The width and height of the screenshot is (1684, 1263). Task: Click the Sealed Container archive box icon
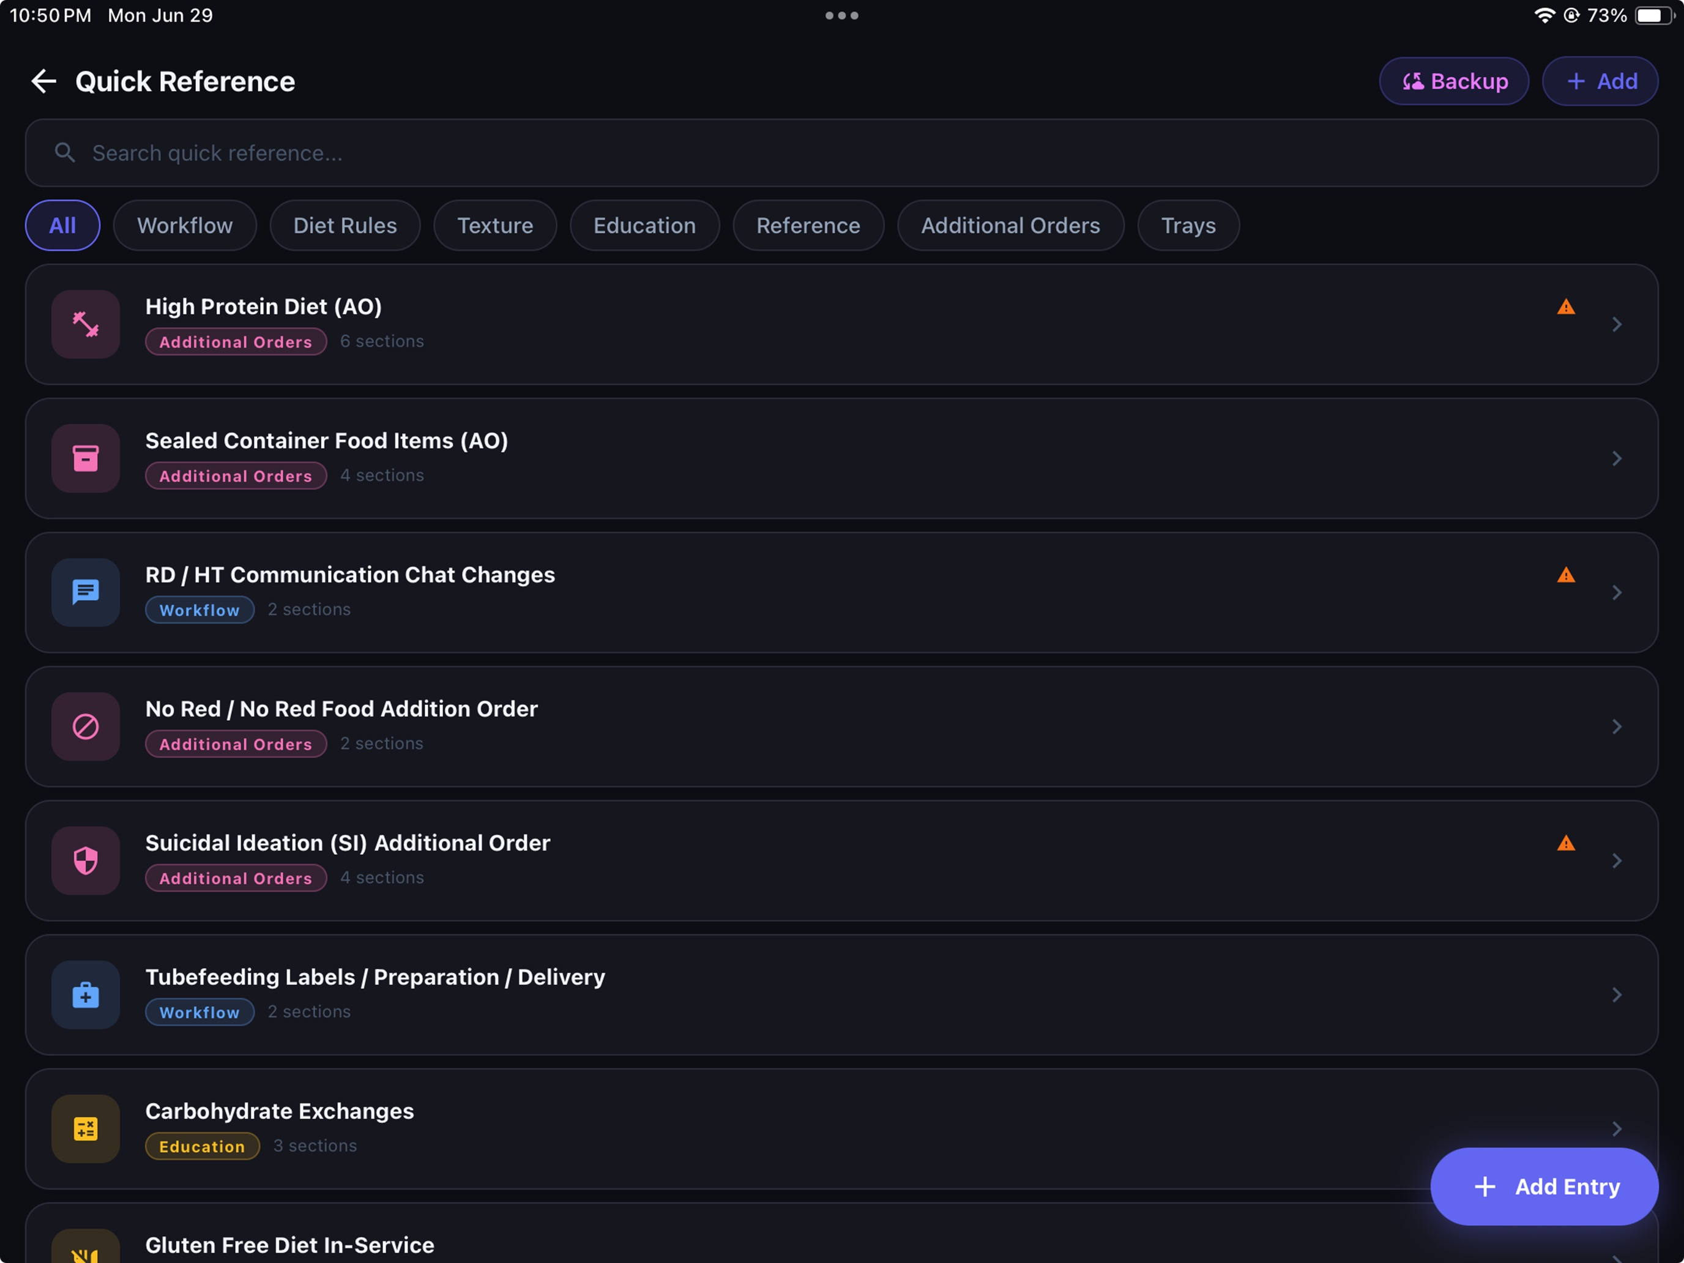[x=85, y=458]
